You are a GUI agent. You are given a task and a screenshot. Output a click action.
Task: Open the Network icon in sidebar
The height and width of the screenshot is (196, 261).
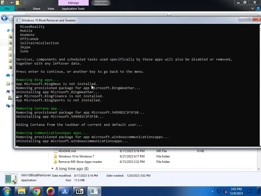8,106
